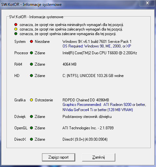Image resolution: width=156 pixels, height=167 pixels.
Task: Click 'NVidia GeForce4 Ti or better (128 MB VRAM)' line
Action: pos(98,110)
